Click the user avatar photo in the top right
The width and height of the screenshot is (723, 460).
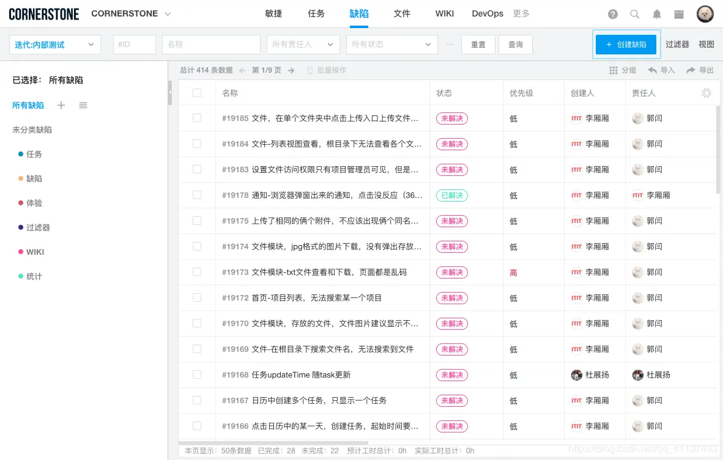tap(705, 13)
